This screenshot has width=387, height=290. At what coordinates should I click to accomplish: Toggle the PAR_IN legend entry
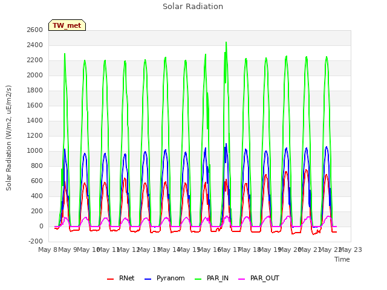pyautogui.click(x=212, y=278)
